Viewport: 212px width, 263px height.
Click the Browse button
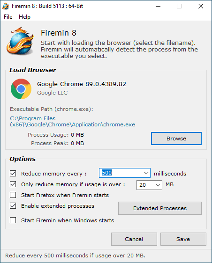pyautogui.click(x=176, y=139)
